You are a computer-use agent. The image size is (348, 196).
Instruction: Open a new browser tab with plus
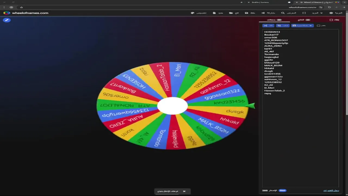click(241, 2)
